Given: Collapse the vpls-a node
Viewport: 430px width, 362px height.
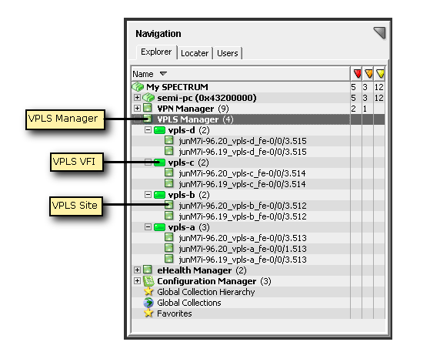Looking at the screenshot, I should pyautogui.click(x=148, y=227).
